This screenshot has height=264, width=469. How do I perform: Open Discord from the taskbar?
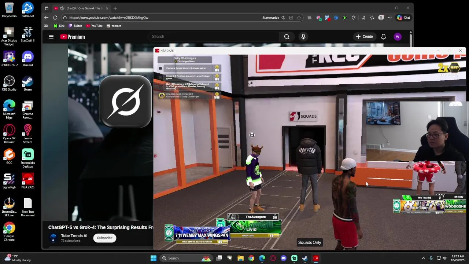(283, 258)
